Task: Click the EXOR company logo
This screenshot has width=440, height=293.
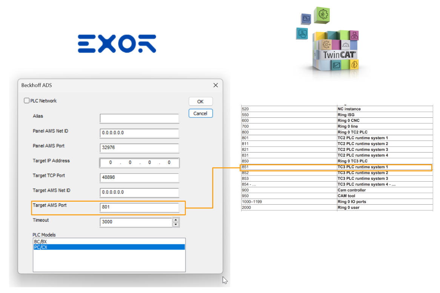Action: (x=116, y=43)
